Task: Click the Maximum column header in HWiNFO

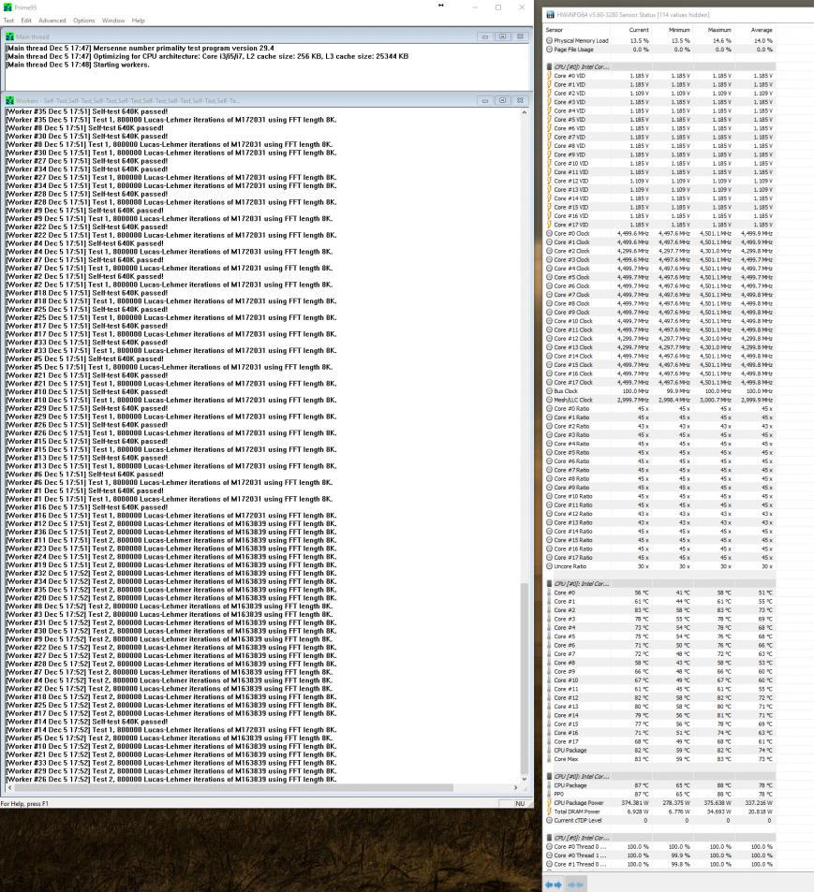Action: click(719, 30)
